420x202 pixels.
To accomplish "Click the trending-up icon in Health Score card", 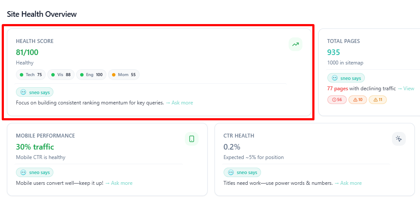I will click(296, 44).
